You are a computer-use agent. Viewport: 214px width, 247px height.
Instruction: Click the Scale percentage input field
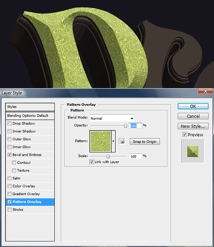pyautogui.click(x=135, y=156)
